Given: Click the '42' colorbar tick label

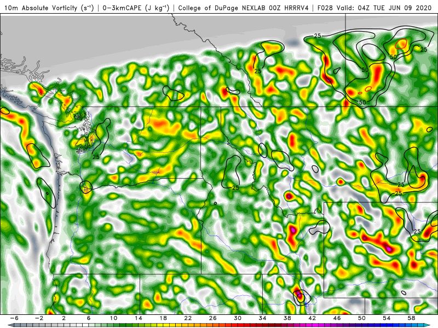Looking at the screenshot, I should click(312, 318).
